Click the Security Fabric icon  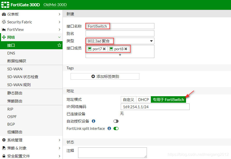tap(4, 22)
